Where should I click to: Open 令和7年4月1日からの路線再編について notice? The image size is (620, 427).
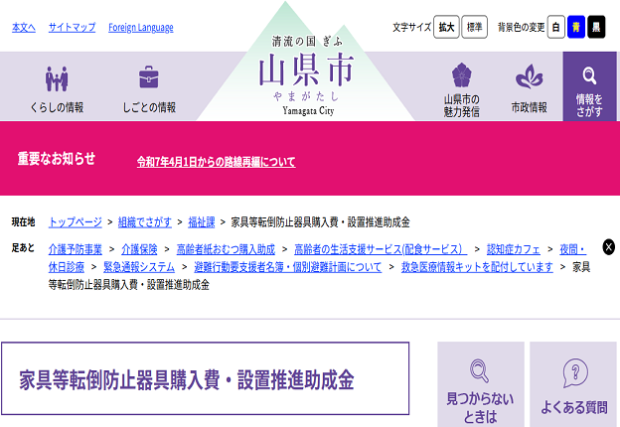(x=216, y=161)
